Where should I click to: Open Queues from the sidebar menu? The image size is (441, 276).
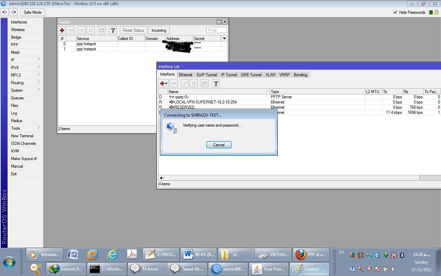click(x=25, y=98)
